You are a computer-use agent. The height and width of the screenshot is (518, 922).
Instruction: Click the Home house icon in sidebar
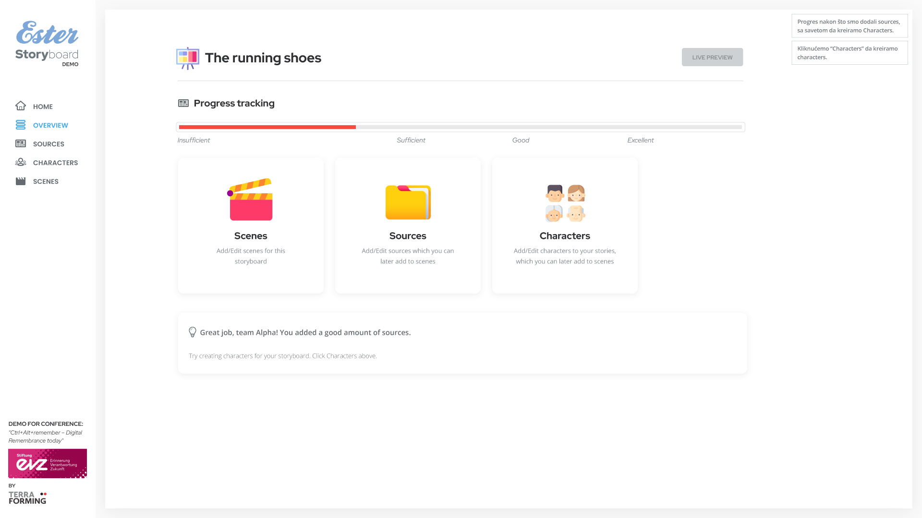pyautogui.click(x=21, y=106)
